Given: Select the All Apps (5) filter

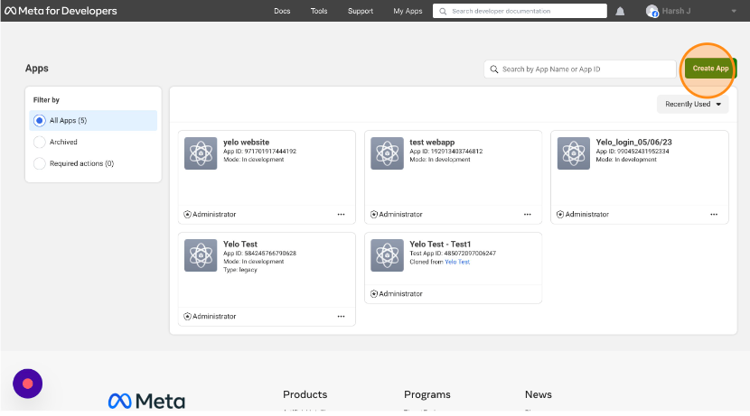Looking at the screenshot, I should (x=93, y=120).
